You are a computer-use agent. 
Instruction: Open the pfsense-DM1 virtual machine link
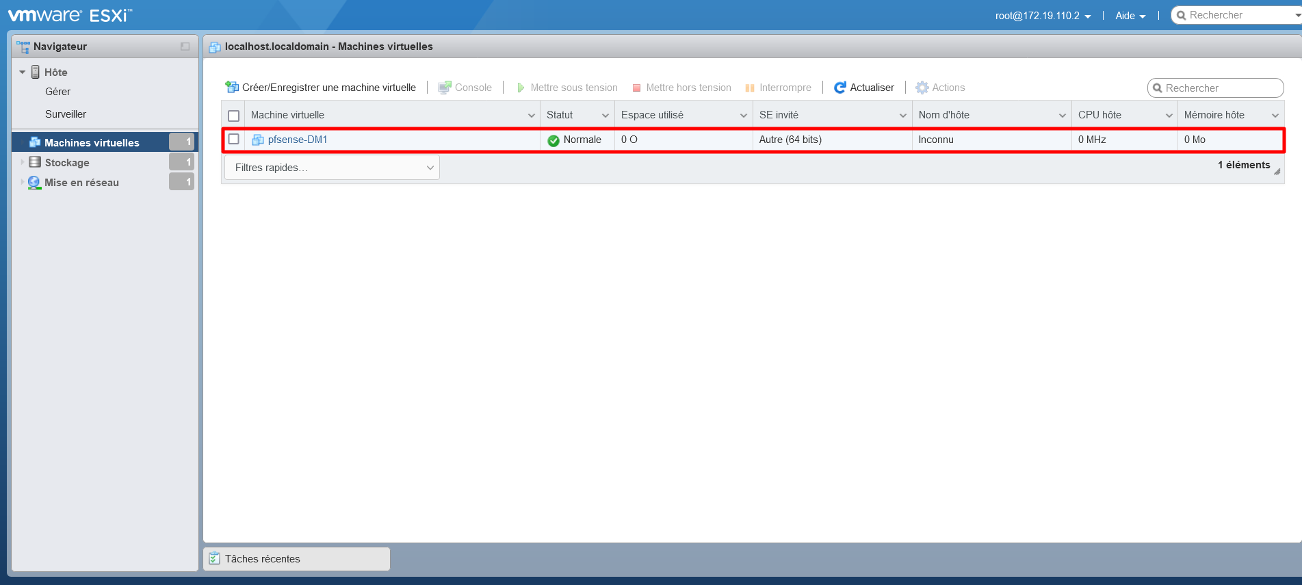coord(298,140)
